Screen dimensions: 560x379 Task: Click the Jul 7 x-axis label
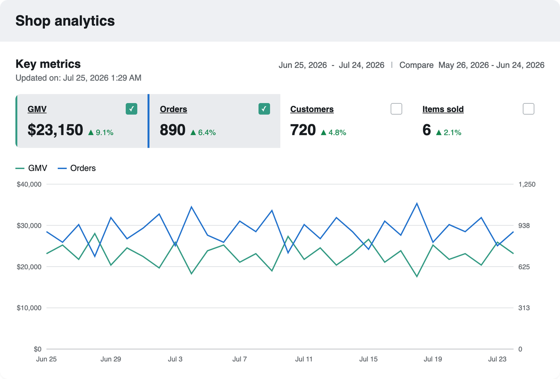coord(239,359)
